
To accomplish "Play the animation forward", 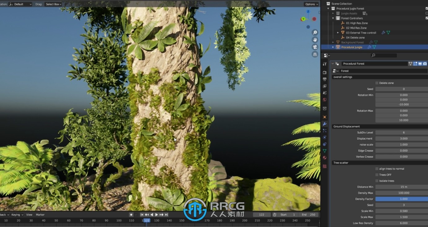I will [x=157, y=215].
